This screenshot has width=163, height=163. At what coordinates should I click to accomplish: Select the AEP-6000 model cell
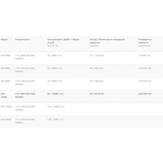coord(6,68)
